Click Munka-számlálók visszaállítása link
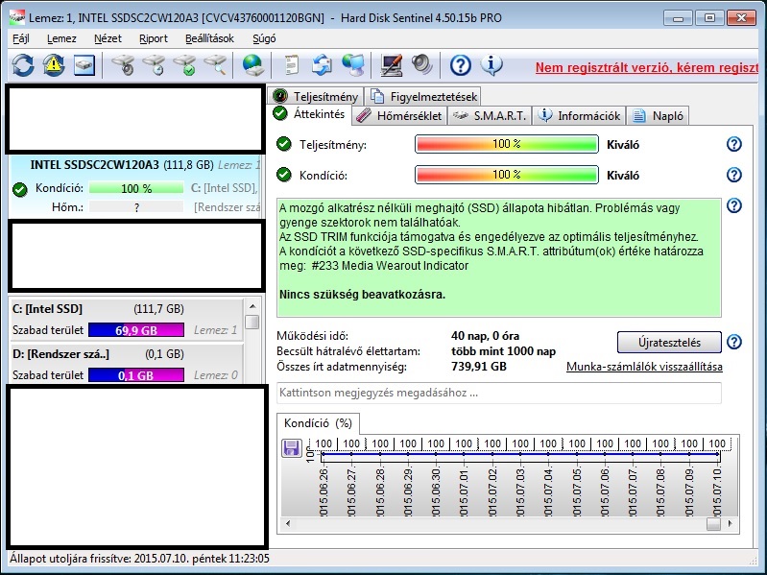The image size is (767, 575). pyautogui.click(x=644, y=367)
